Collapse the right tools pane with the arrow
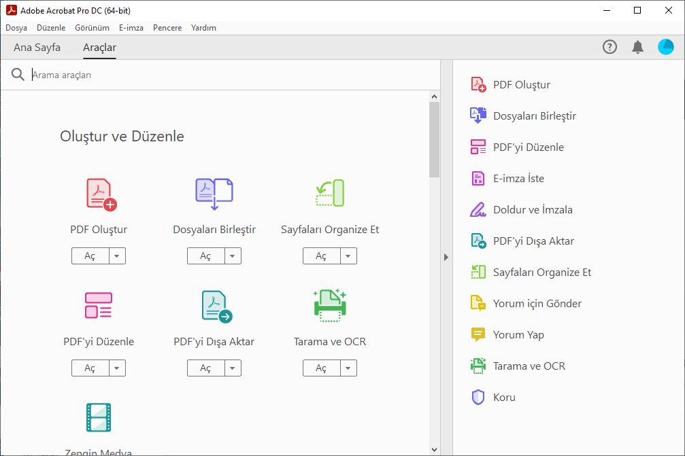Screen dimensions: 685x456 446,257
